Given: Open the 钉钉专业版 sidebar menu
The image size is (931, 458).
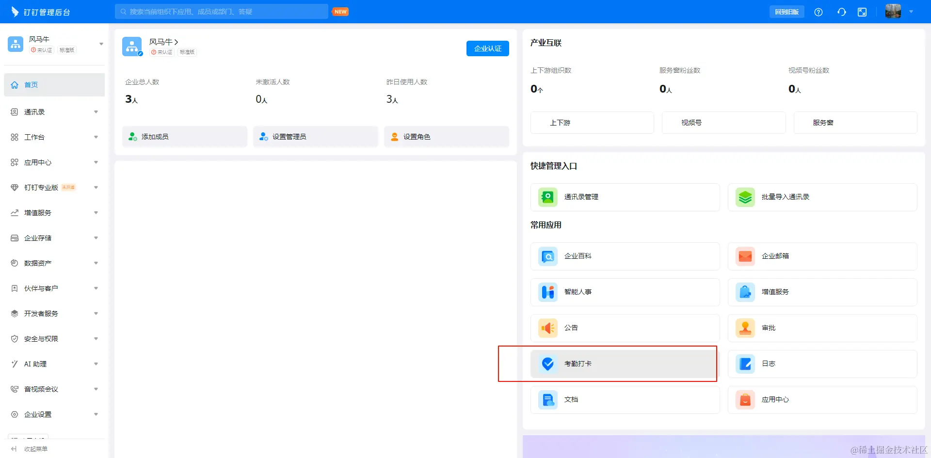Looking at the screenshot, I should [x=54, y=188].
